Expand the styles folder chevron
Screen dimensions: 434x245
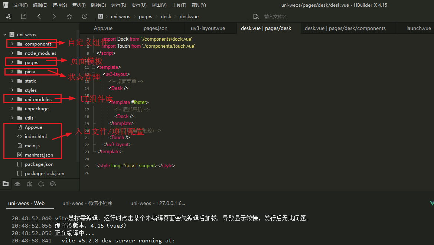pyautogui.click(x=12, y=90)
